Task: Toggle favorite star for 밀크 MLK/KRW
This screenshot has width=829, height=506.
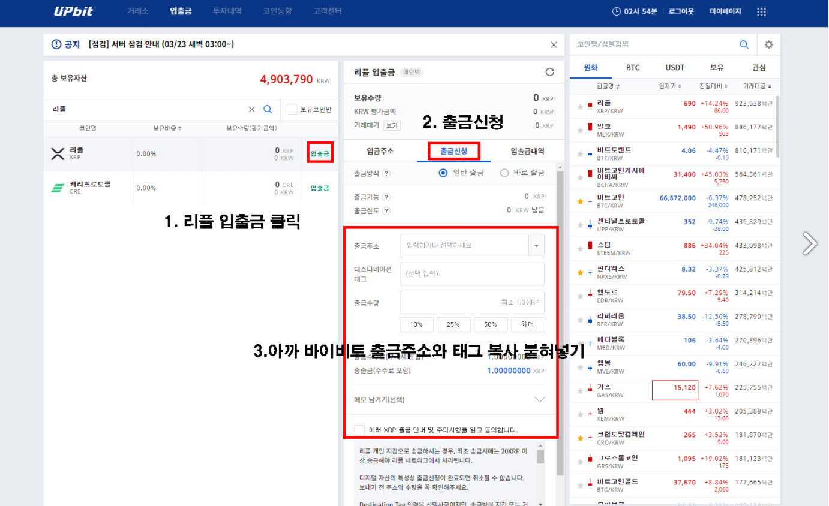Action: pyautogui.click(x=580, y=130)
